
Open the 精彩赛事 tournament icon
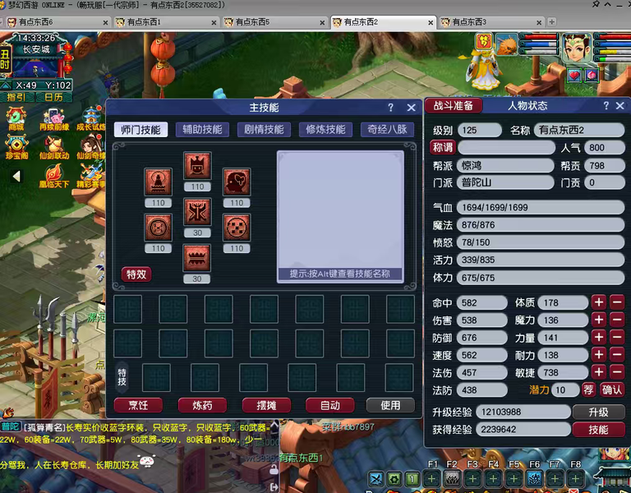click(91, 177)
